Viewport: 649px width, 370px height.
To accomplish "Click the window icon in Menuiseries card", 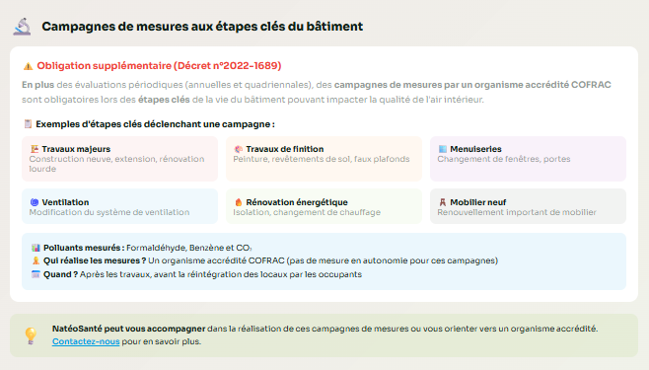I will tap(443, 149).
